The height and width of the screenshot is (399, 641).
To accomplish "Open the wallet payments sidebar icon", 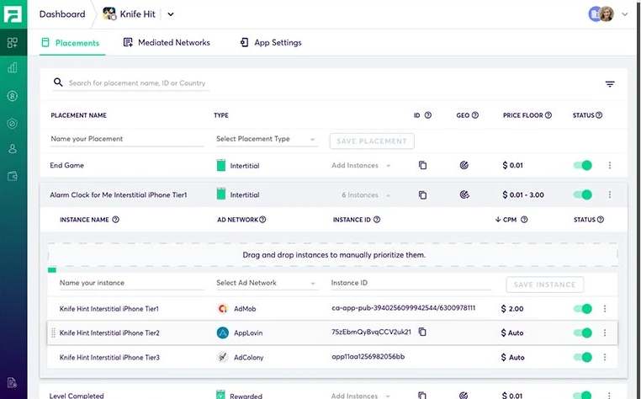I will 13,177.
